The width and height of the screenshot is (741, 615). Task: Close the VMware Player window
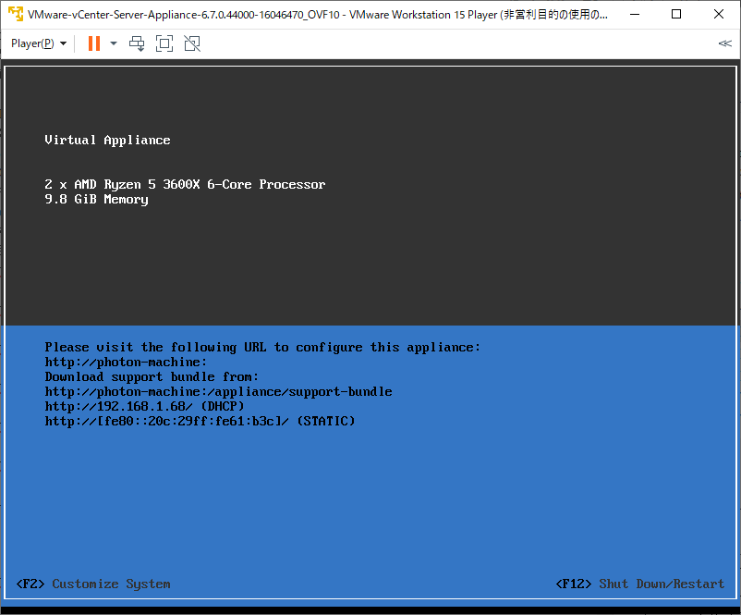(x=718, y=14)
